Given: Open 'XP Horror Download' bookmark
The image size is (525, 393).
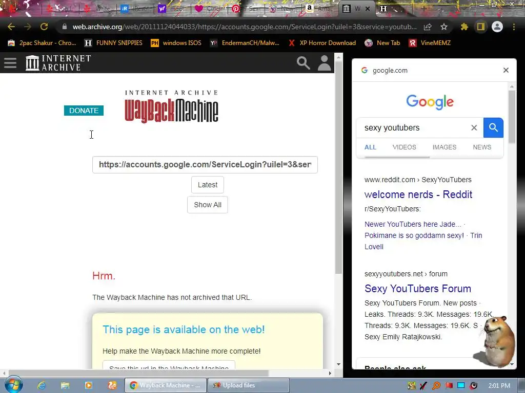Looking at the screenshot, I should click(x=322, y=43).
